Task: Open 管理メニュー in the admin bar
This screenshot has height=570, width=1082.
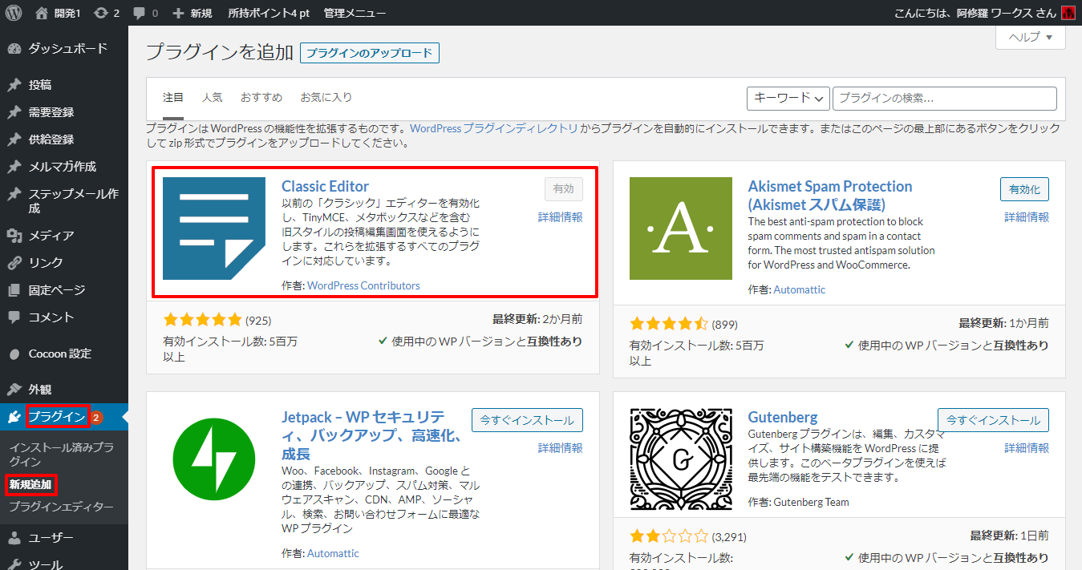Action: [355, 13]
